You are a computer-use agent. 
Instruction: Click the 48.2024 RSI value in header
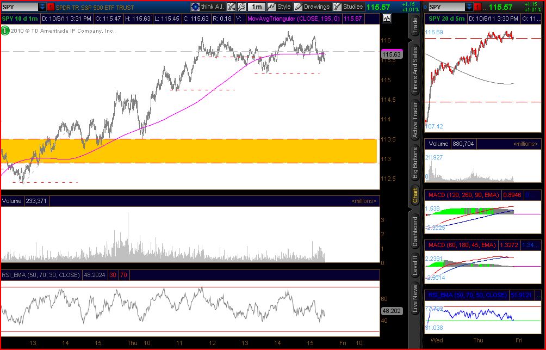point(95,275)
